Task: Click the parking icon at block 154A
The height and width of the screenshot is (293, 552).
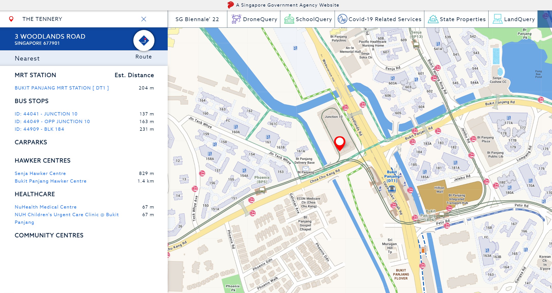Action: click(244, 170)
